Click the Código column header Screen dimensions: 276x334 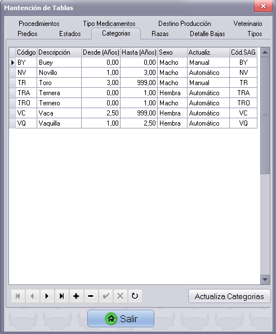tap(26, 52)
